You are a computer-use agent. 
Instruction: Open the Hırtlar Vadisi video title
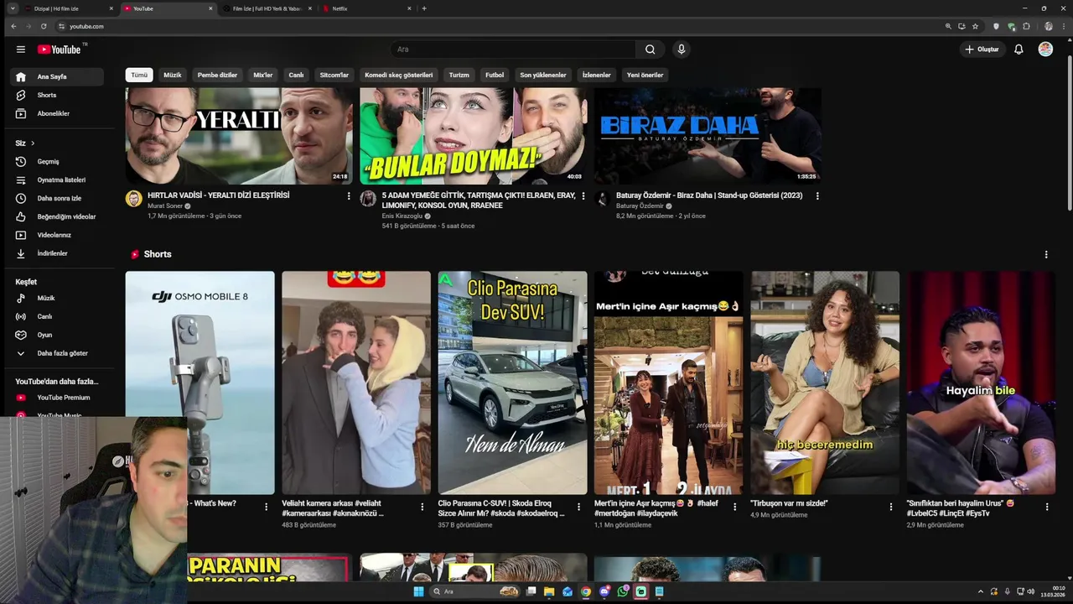219,195
